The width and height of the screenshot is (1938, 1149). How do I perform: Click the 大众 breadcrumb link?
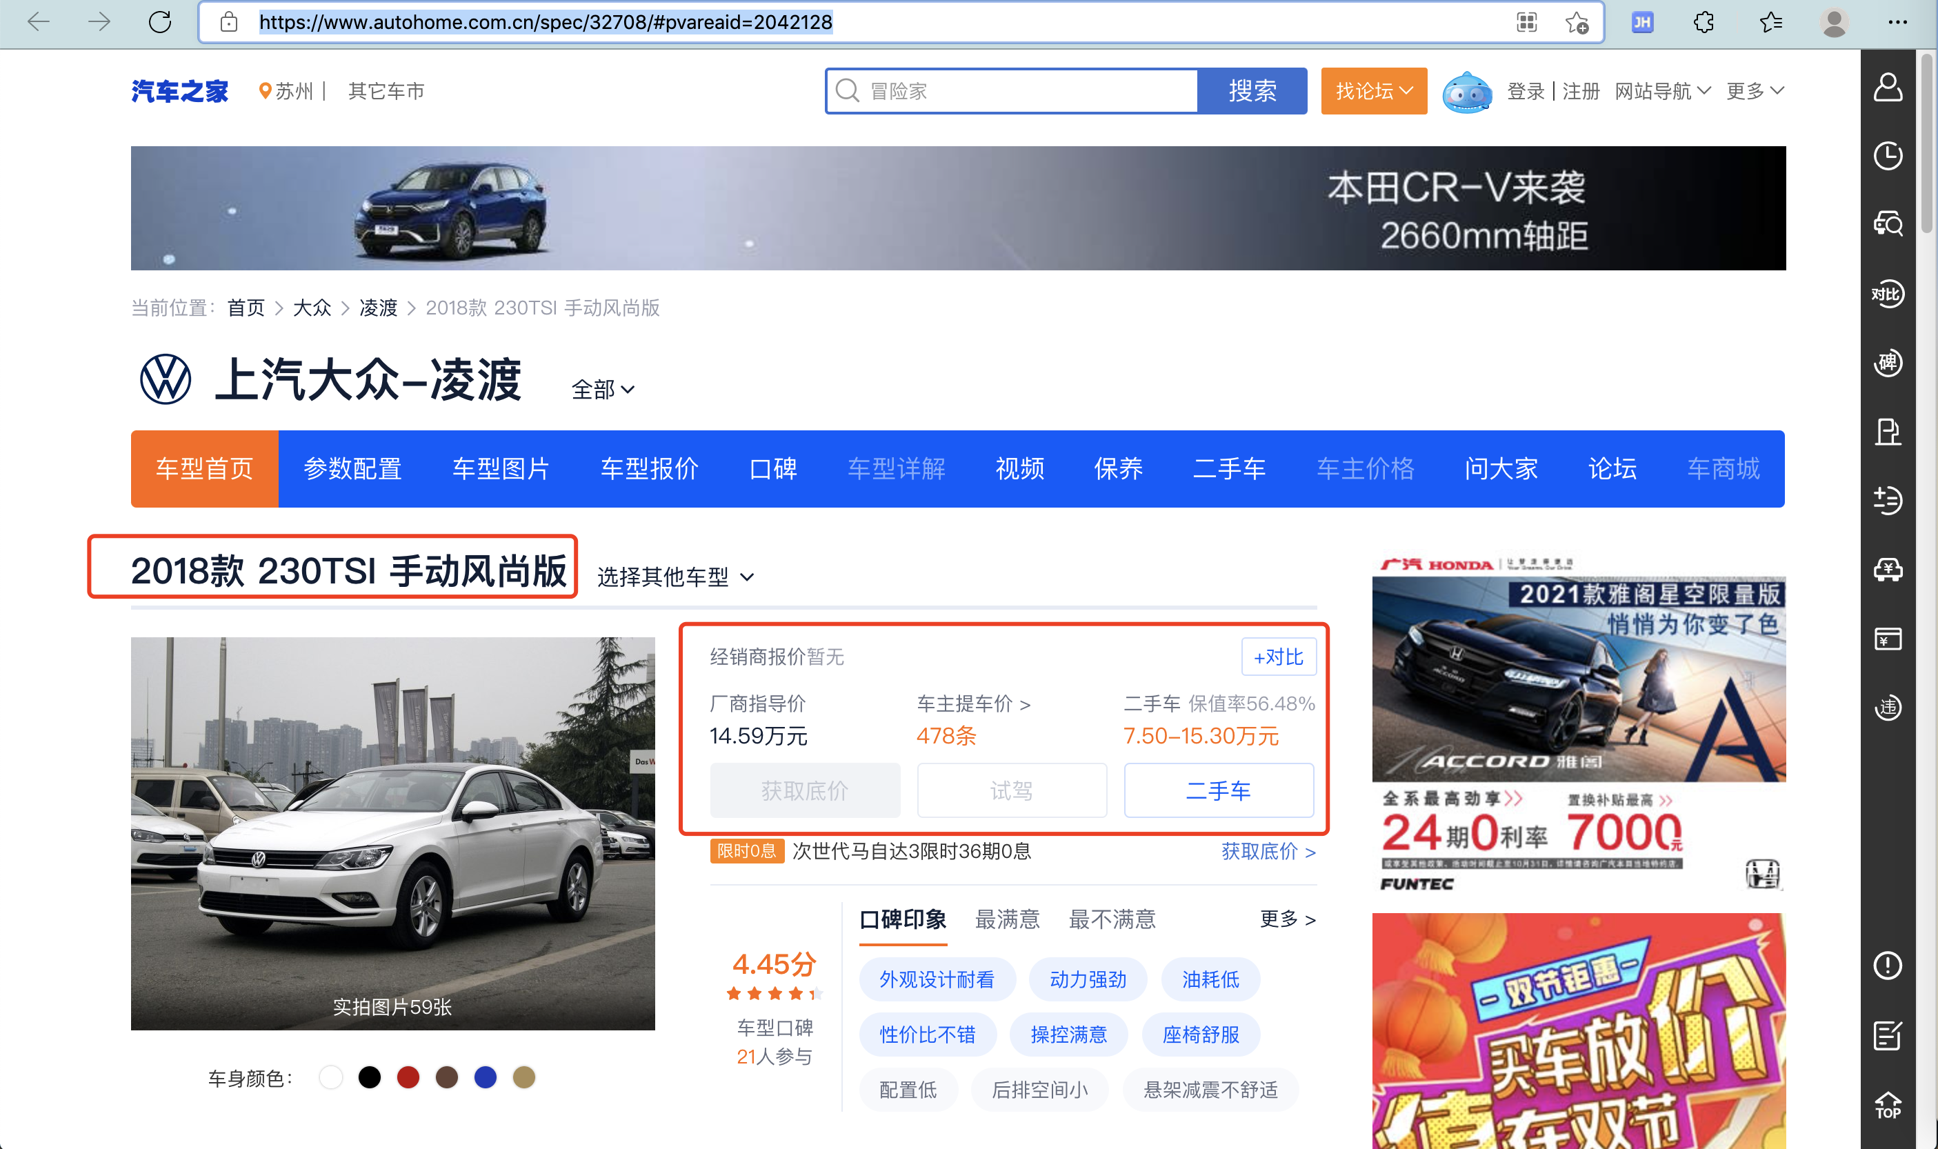[x=311, y=308]
